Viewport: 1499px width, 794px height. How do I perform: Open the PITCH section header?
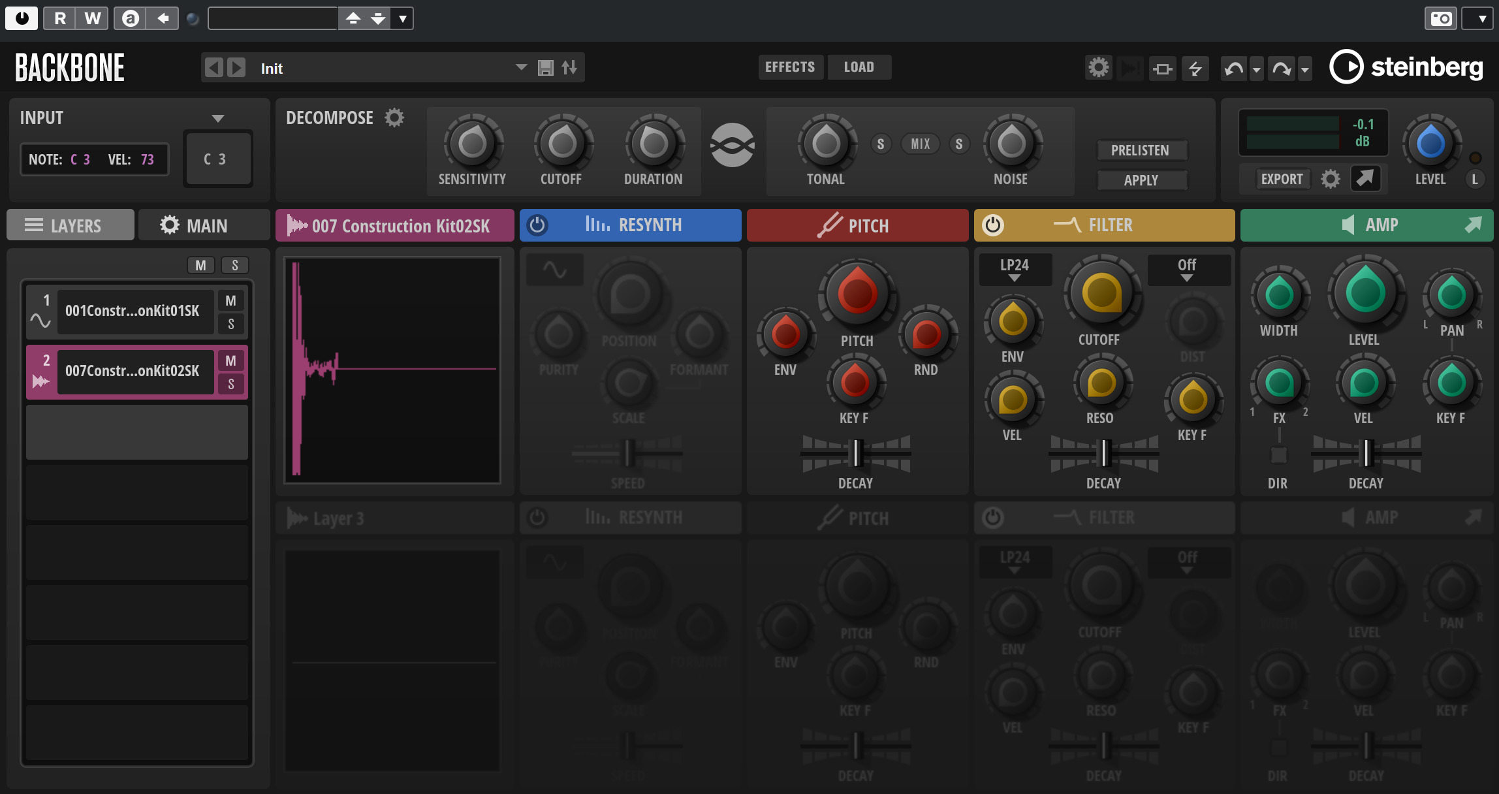(x=857, y=225)
